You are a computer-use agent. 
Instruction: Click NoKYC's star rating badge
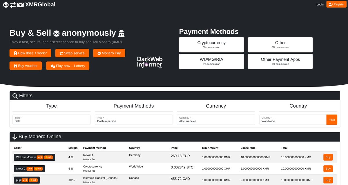point(38,168)
